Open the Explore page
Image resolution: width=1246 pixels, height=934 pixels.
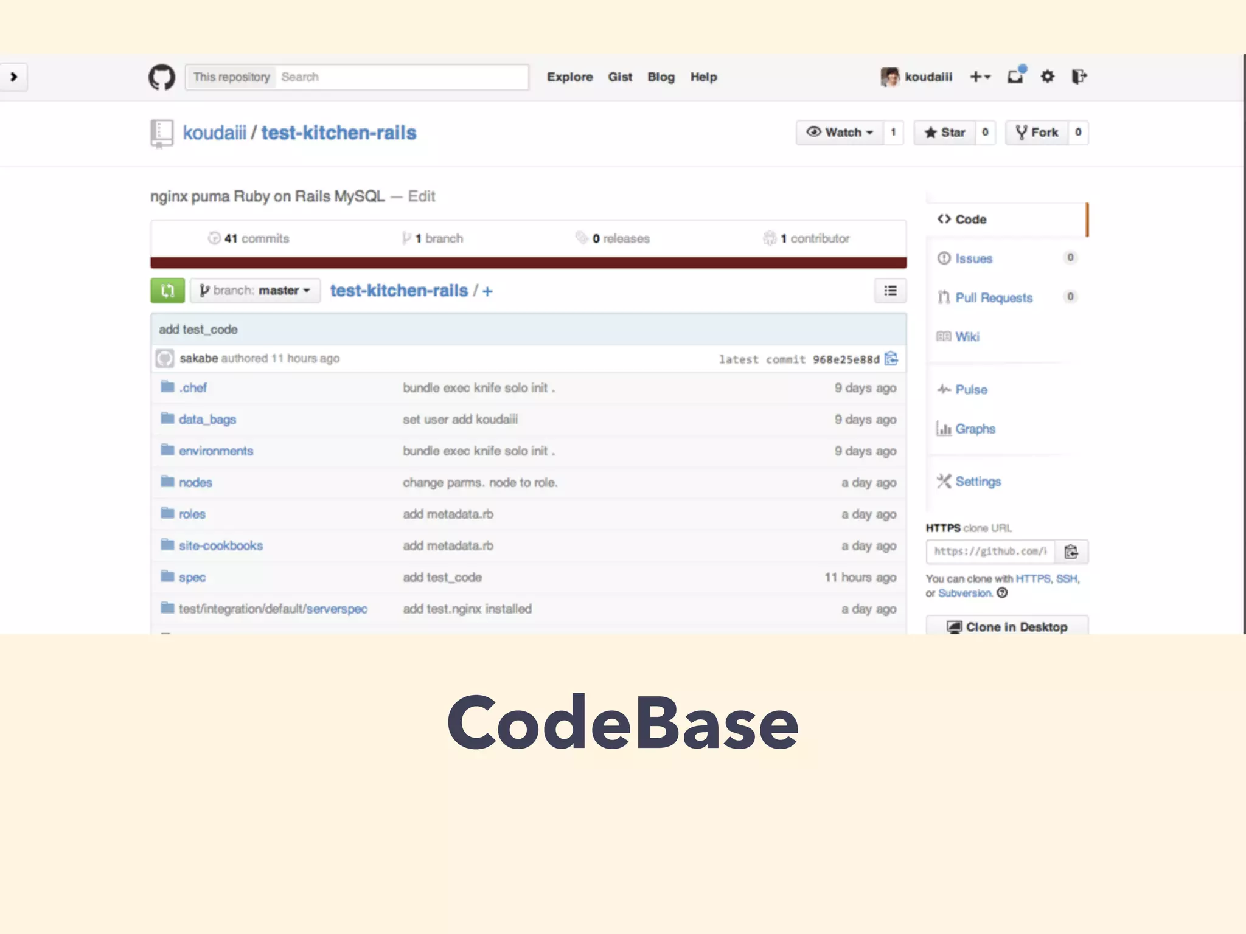[569, 77]
